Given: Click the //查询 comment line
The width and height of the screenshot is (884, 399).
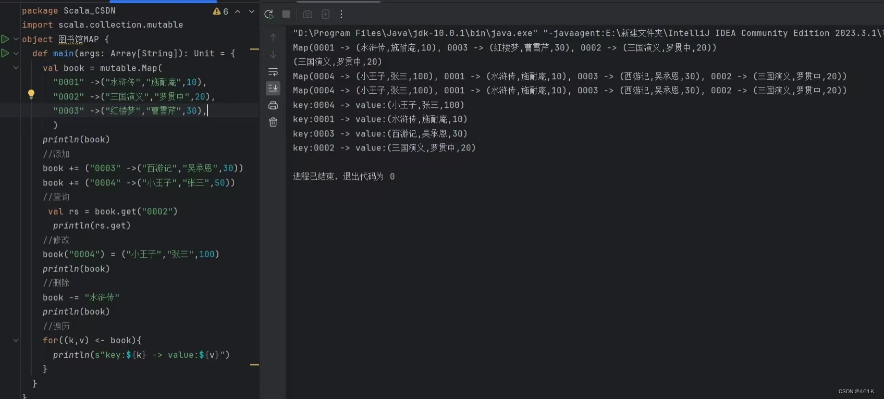Looking at the screenshot, I should point(56,197).
